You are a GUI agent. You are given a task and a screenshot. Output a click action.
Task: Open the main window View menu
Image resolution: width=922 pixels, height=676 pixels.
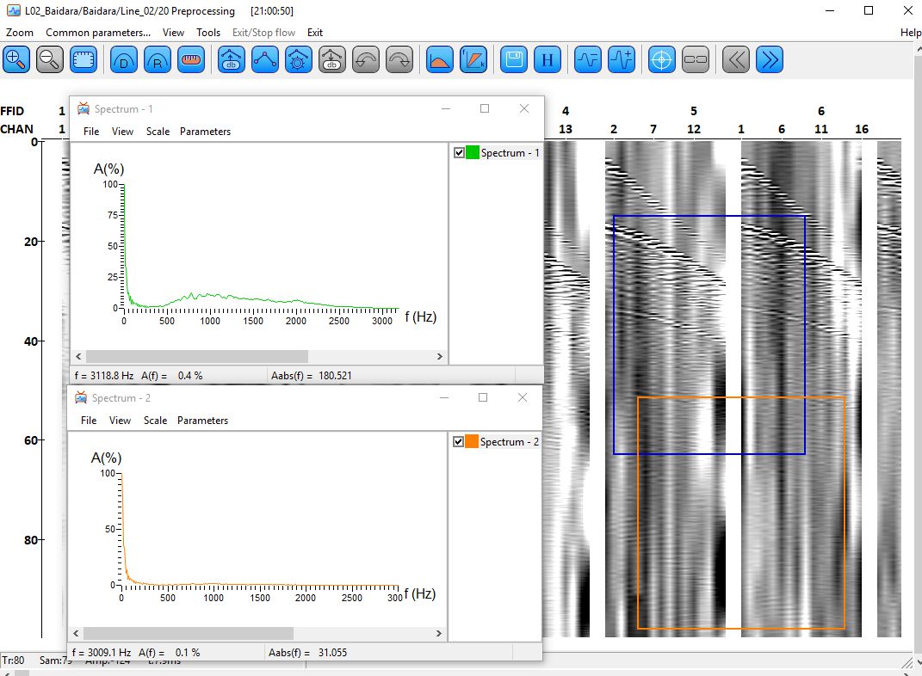pos(173,33)
